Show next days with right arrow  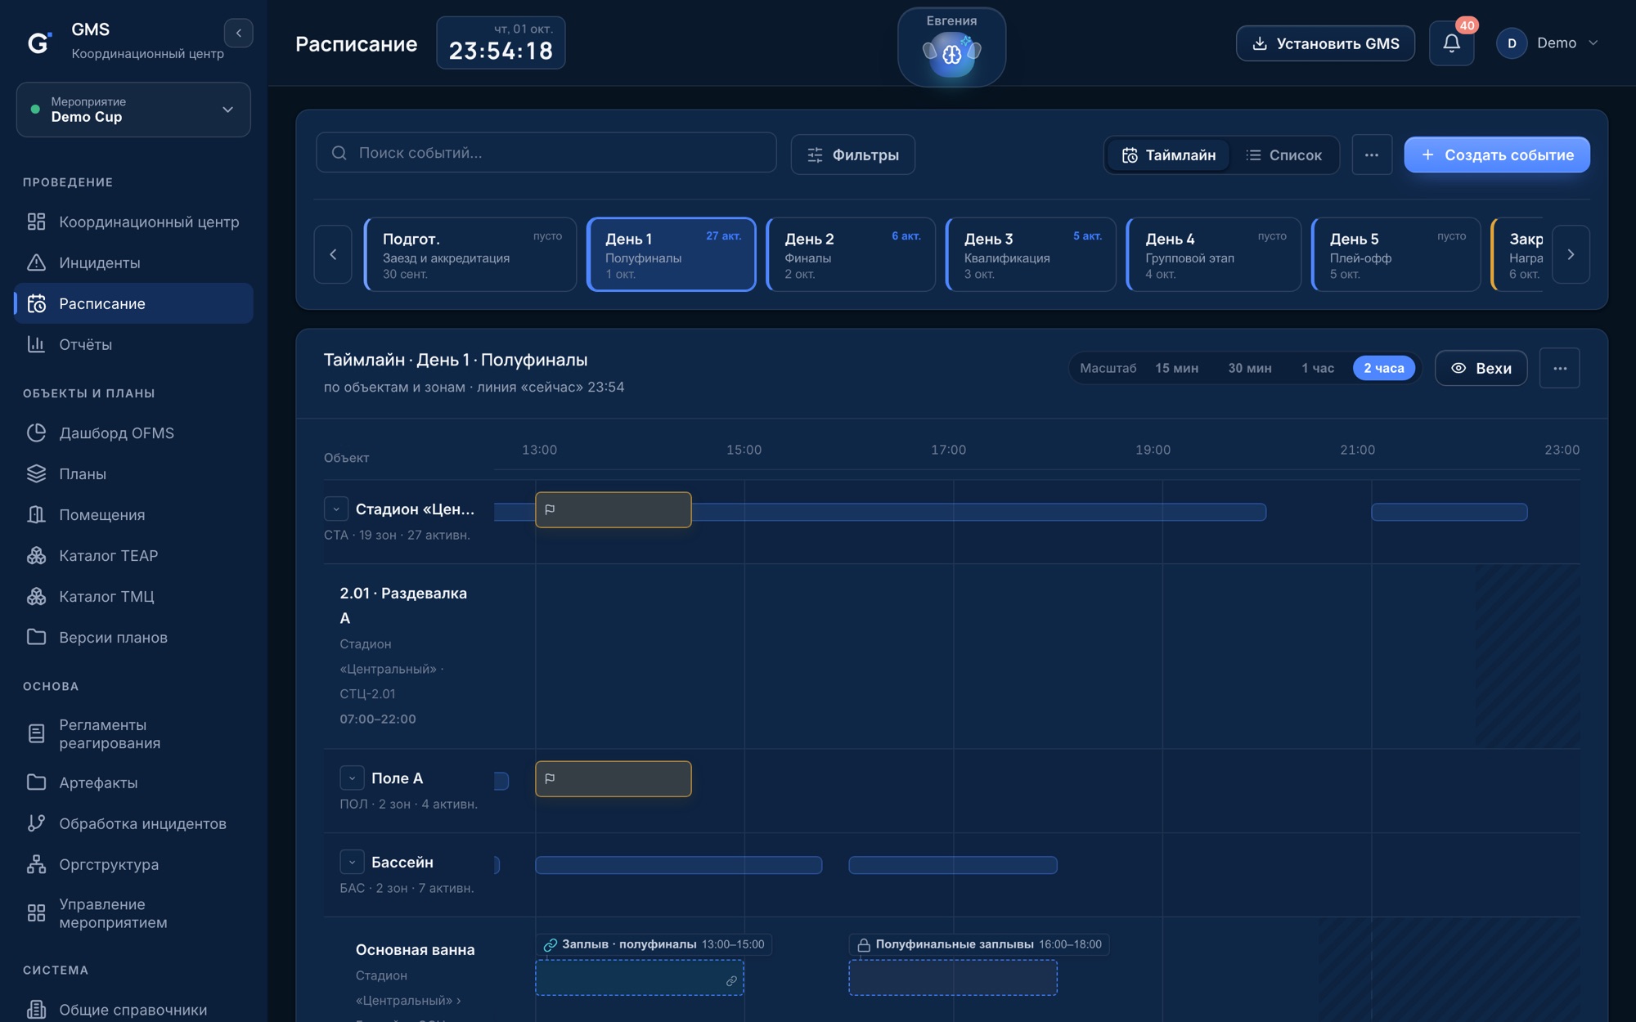[x=1571, y=254]
